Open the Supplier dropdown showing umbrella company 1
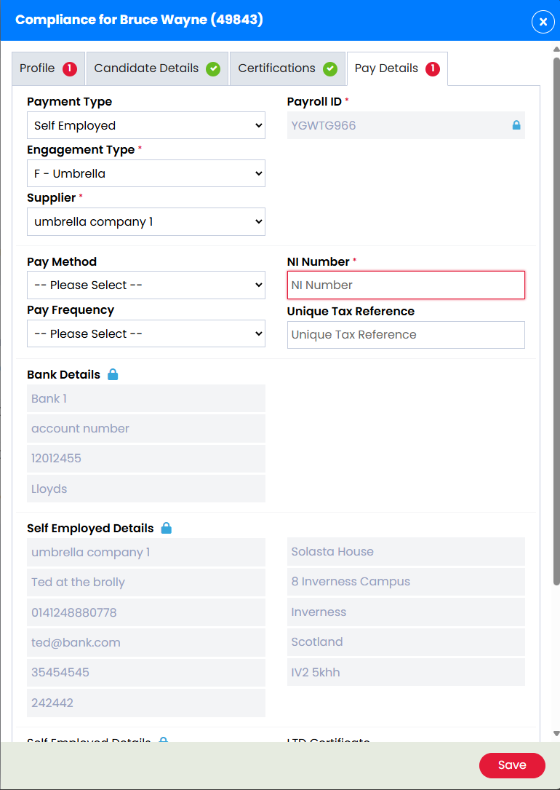Image resolution: width=560 pixels, height=790 pixels. point(145,221)
